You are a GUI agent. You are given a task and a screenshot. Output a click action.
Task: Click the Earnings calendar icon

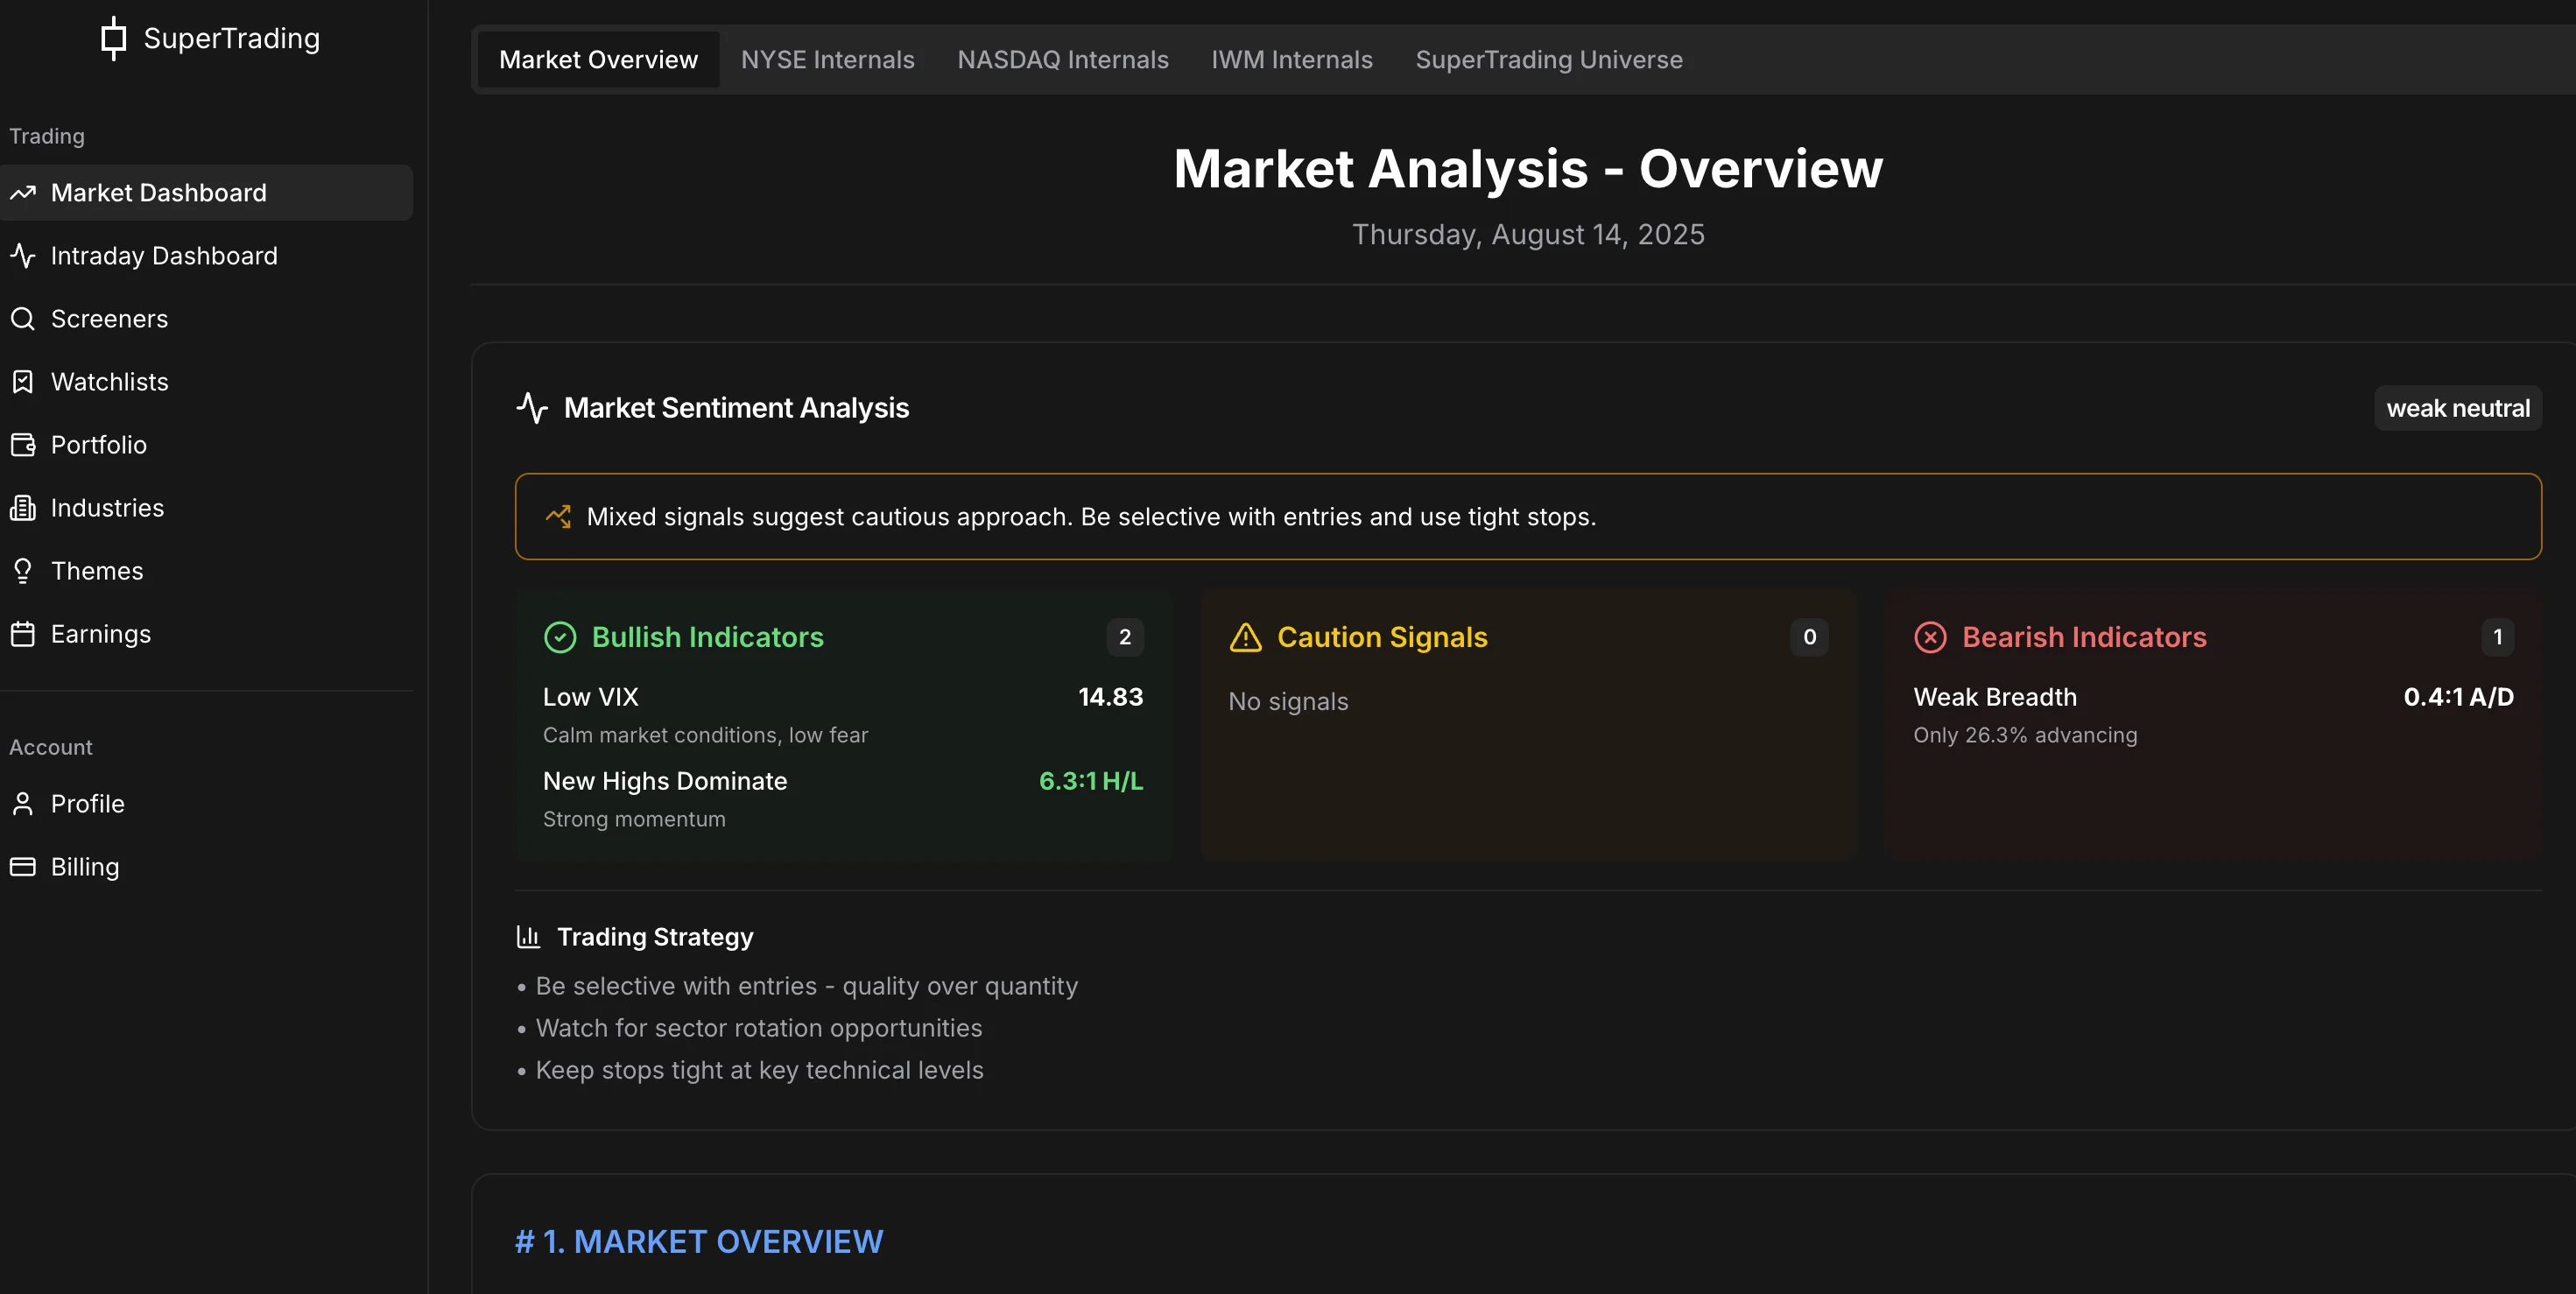(23, 634)
